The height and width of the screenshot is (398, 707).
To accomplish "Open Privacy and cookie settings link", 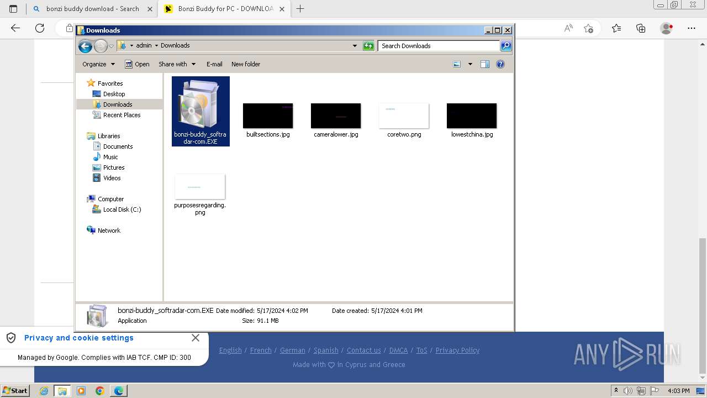I will (79, 338).
